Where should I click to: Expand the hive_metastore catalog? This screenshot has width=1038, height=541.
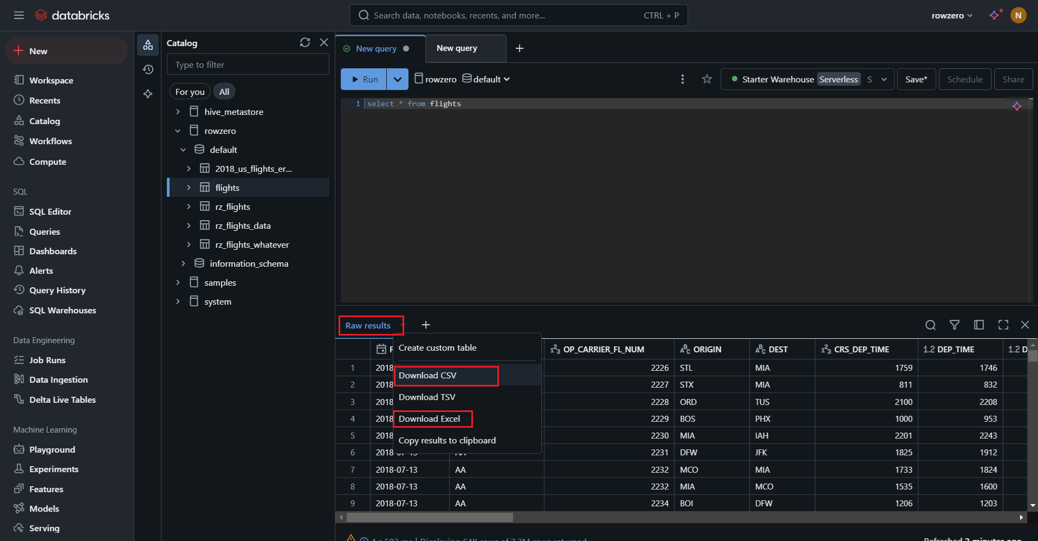pyautogui.click(x=178, y=112)
